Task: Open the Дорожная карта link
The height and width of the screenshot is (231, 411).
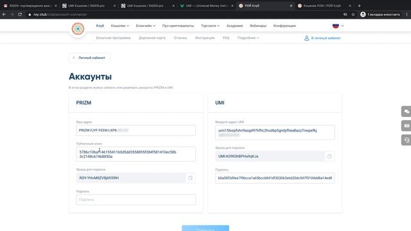Action: pos(152,38)
